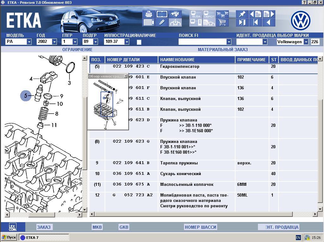
Task: Select the pencil edit tool
Action: (162, 22)
